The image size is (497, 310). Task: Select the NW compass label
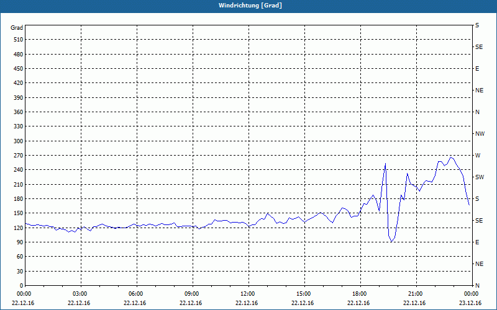tap(480, 134)
